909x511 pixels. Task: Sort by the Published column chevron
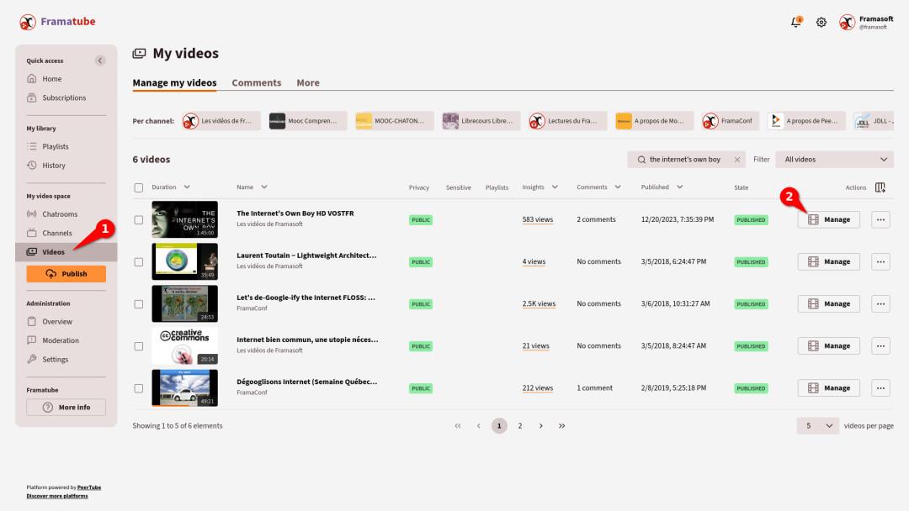pyautogui.click(x=678, y=187)
